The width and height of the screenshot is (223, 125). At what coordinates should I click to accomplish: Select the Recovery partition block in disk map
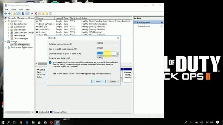point(128,75)
